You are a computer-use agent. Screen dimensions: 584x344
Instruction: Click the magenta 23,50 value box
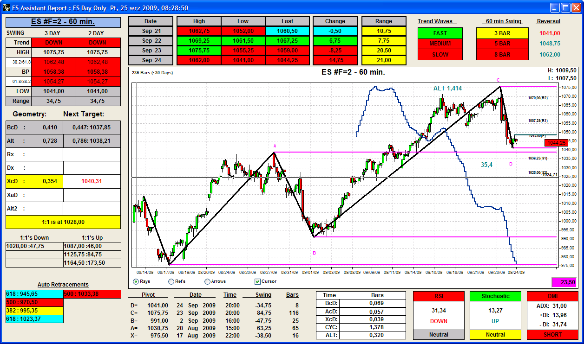pos(563,282)
